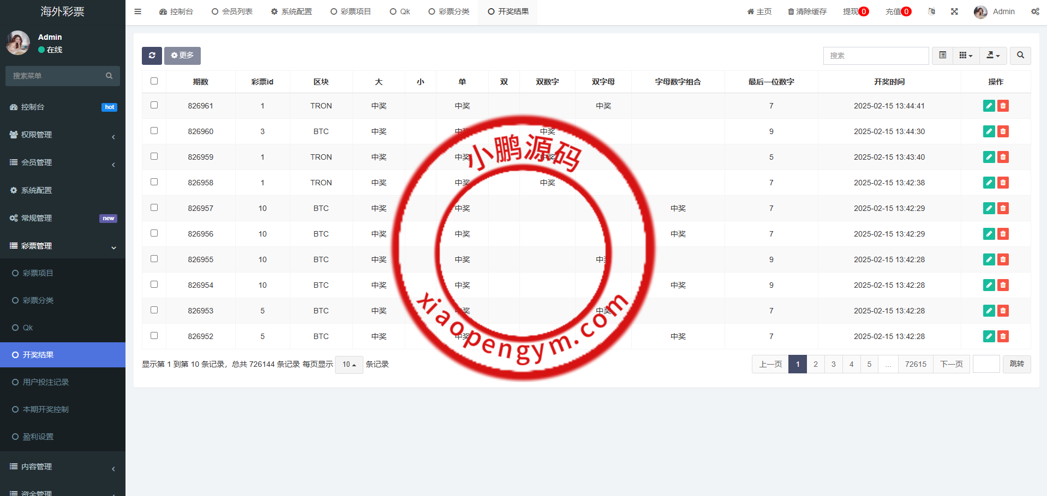Check the select-all checkbox in header
This screenshot has height=496, width=1047.
click(x=154, y=81)
